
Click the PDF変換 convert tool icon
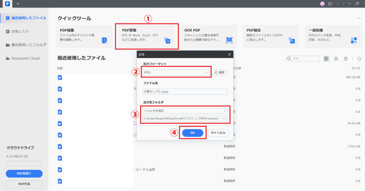pos(167,40)
